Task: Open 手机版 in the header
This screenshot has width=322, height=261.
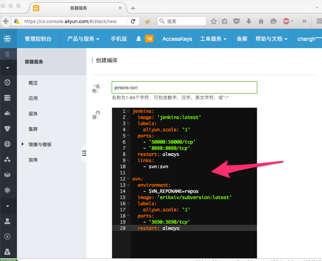Action: (119, 38)
